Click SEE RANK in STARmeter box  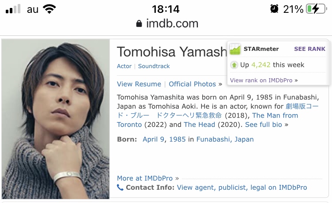(309, 49)
